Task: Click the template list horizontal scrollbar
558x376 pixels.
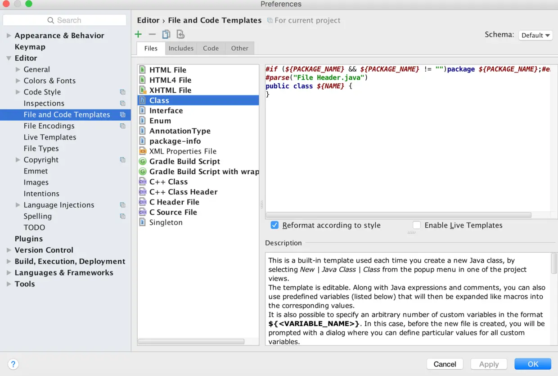Action: (x=191, y=342)
